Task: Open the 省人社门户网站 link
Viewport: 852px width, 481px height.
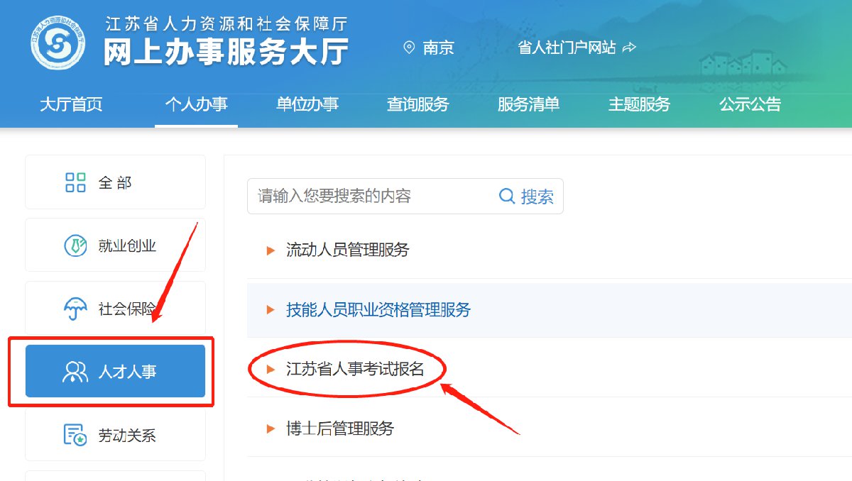Action: click(x=567, y=48)
